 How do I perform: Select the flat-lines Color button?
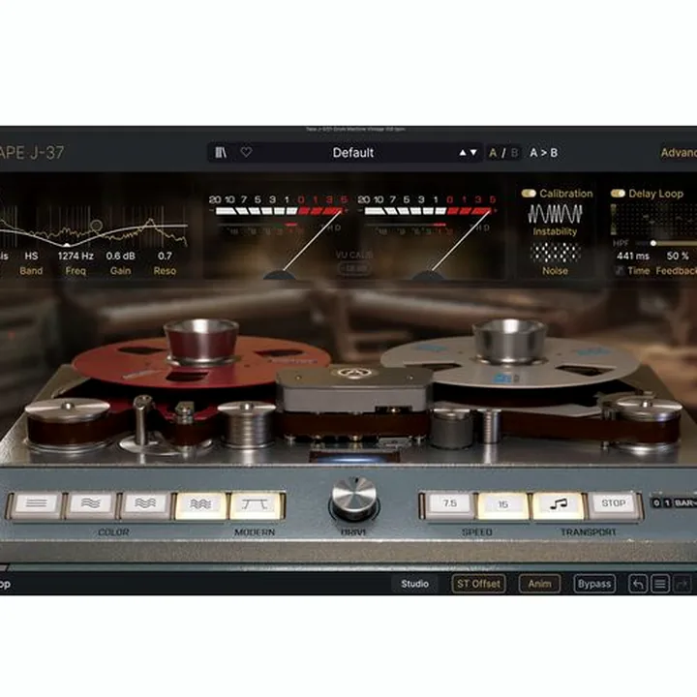coord(37,504)
